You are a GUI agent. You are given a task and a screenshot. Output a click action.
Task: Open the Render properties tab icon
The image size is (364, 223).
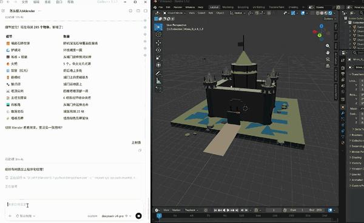(343, 68)
